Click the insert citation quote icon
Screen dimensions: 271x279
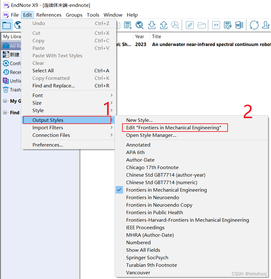point(216,25)
